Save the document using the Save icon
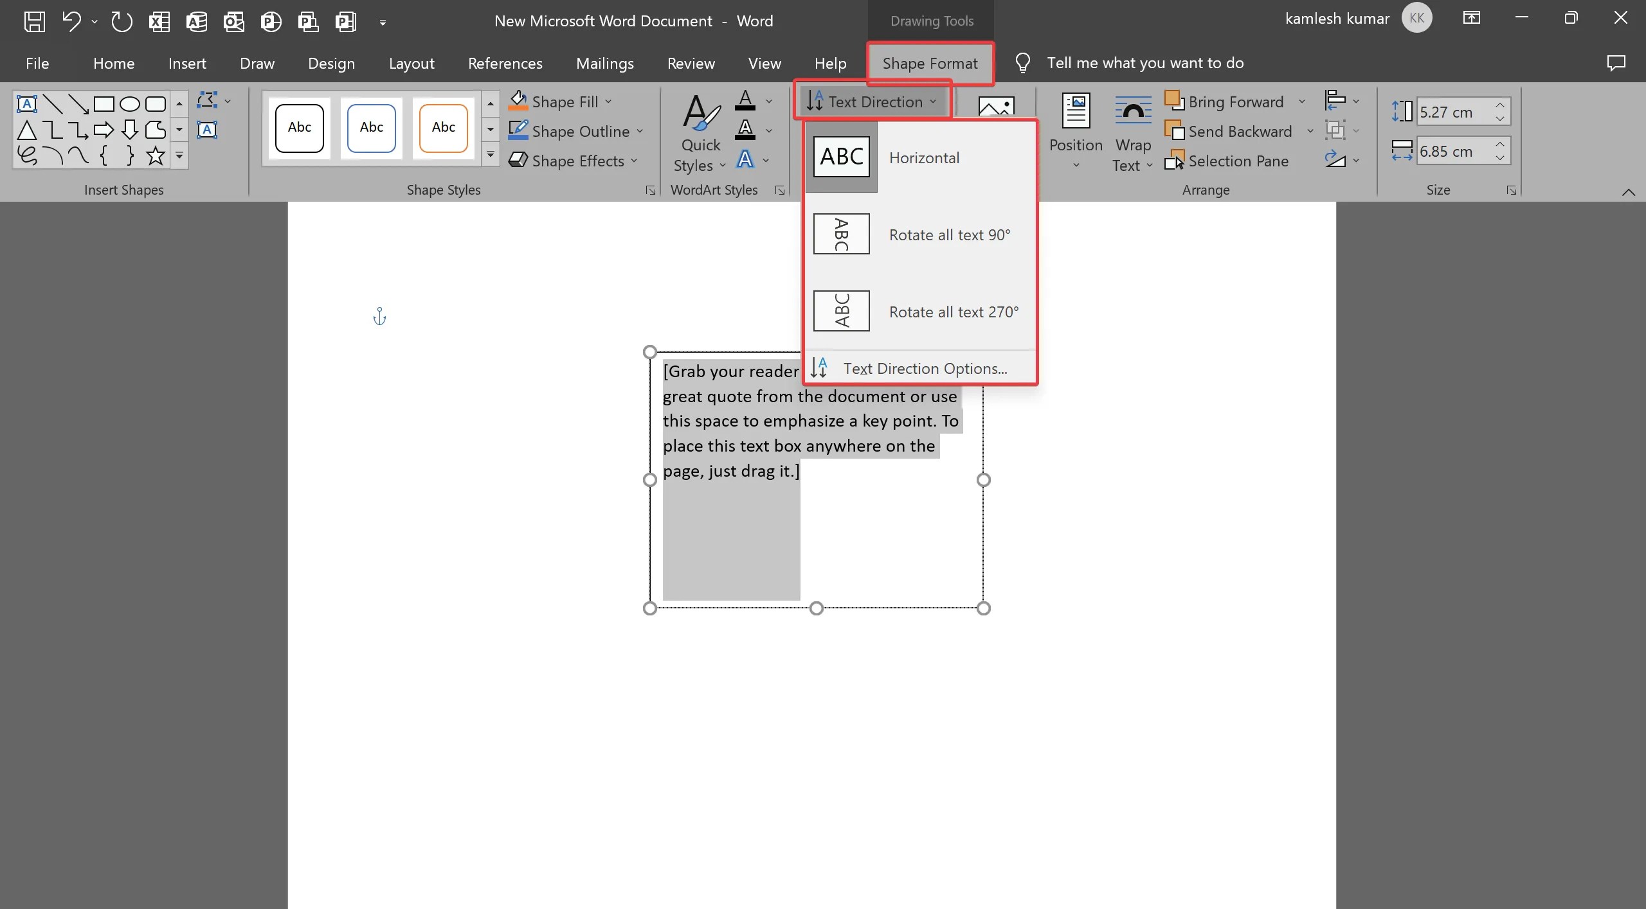The height and width of the screenshot is (909, 1646). [34, 21]
